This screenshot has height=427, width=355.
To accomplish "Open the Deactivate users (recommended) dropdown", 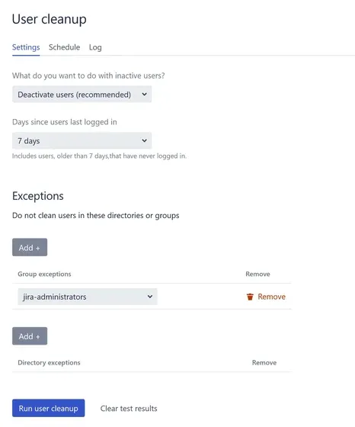I will [x=82, y=95].
